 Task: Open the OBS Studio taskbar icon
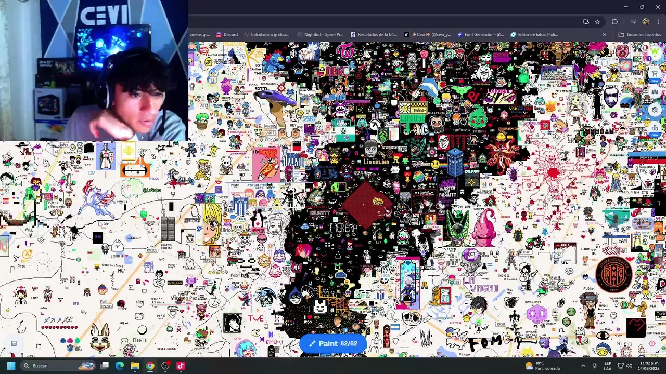[165, 366]
